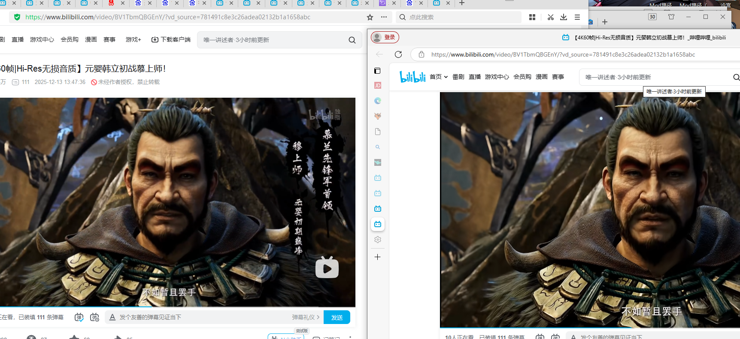Click the 下载客户端 download client link
This screenshot has height=339, width=740.
point(171,39)
